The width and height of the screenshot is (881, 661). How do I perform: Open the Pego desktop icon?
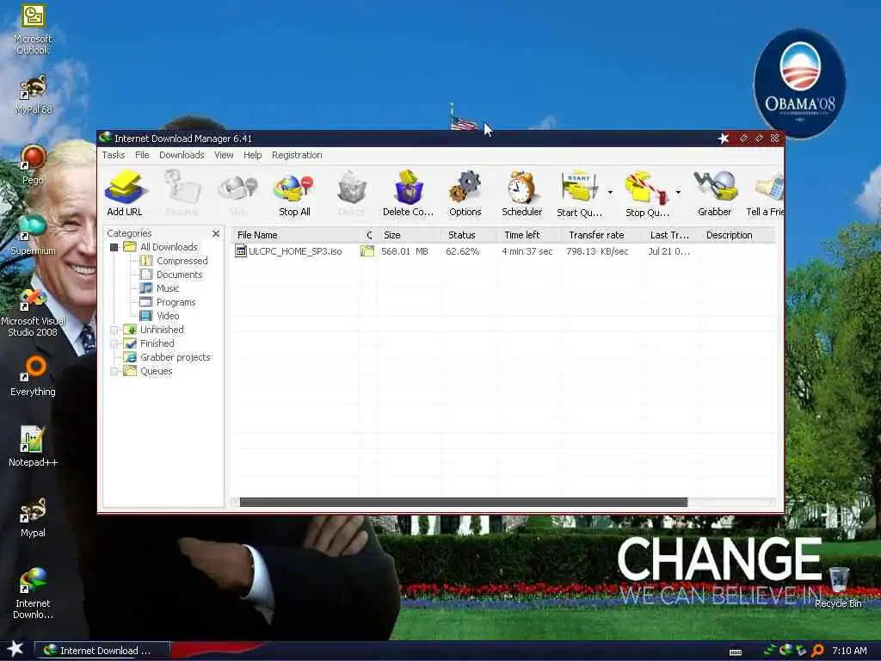pyautogui.click(x=33, y=164)
